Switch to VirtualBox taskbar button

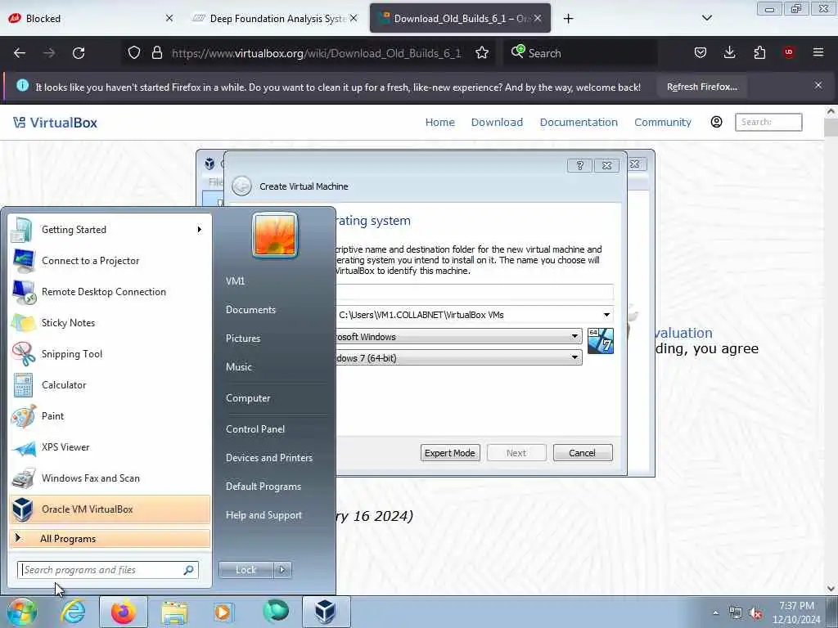[x=326, y=612]
